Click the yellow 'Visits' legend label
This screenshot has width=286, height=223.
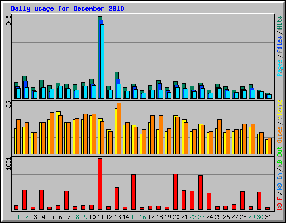pos(280,110)
